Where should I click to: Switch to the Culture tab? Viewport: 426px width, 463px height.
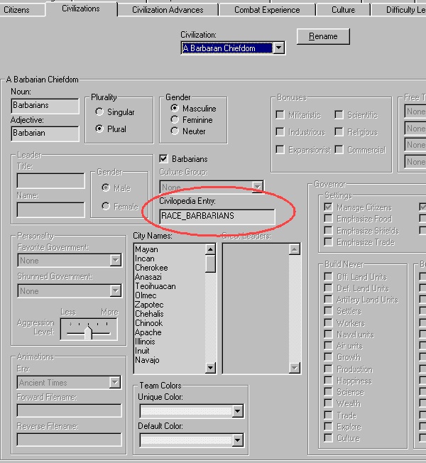coord(343,10)
